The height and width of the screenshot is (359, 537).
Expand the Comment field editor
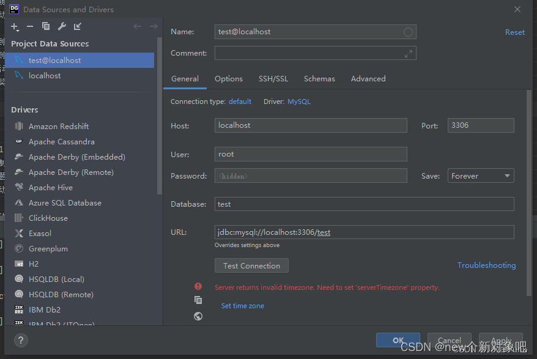click(x=408, y=53)
